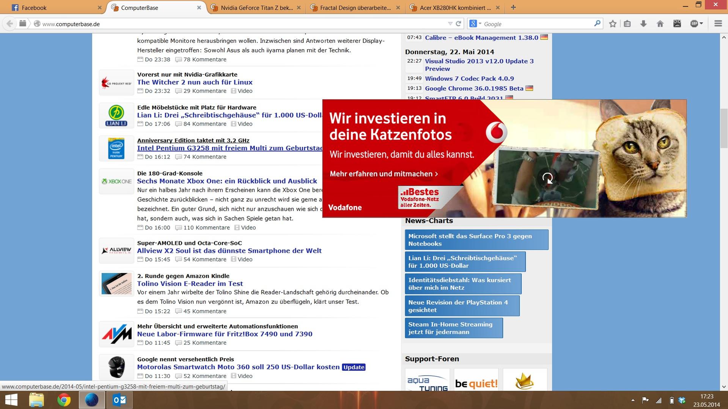Open Allview X2 Soul article link
The height and width of the screenshot is (409, 728).
229,251
